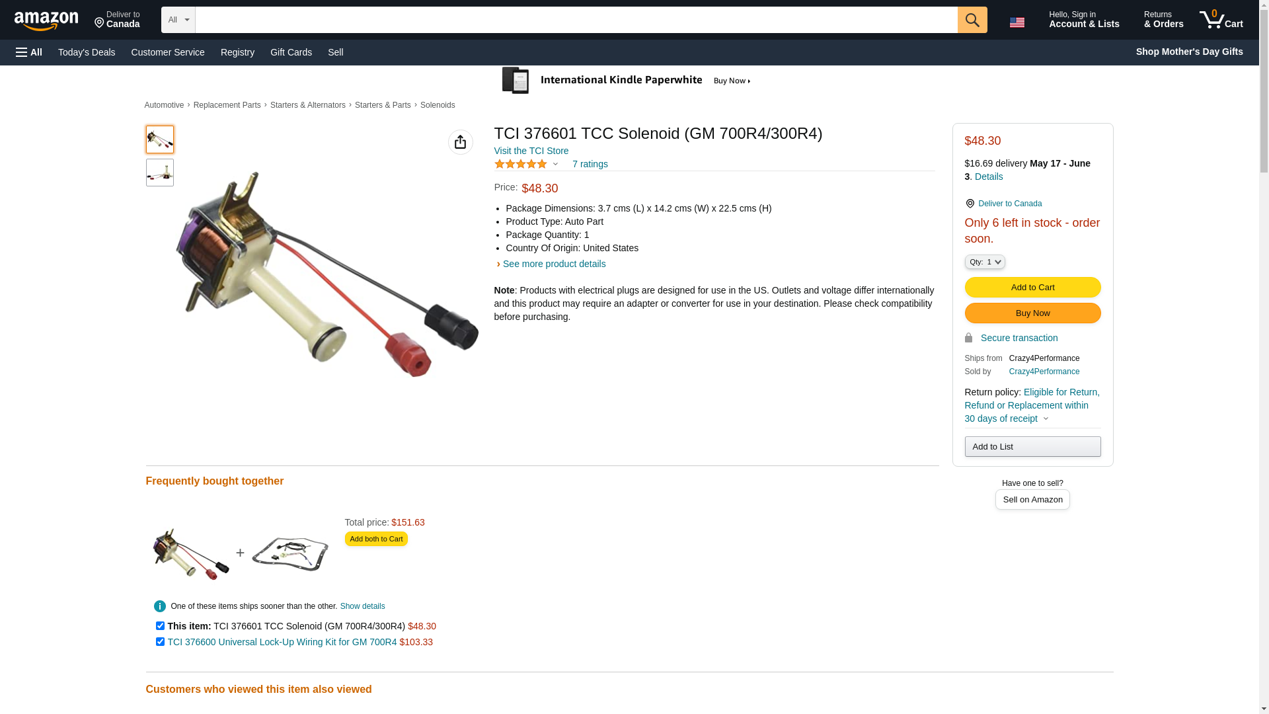The width and height of the screenshot is (1269, 714).
Task: Click the magnifying glass search button
Action: pyautogui.click(x=972, y=20)
